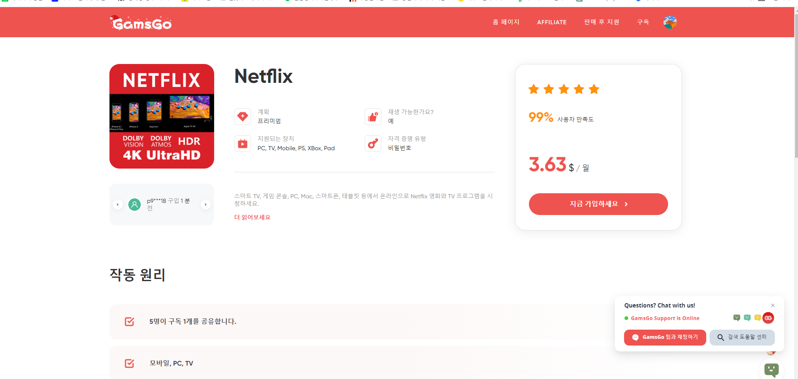Click the GG support agent avatar

coord(768,318)
